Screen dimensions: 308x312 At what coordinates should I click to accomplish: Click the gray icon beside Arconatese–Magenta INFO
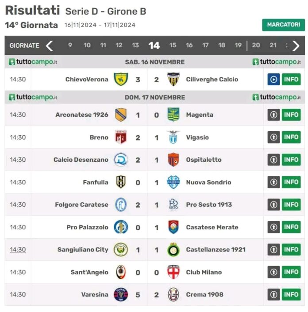[x=273, y=114]
